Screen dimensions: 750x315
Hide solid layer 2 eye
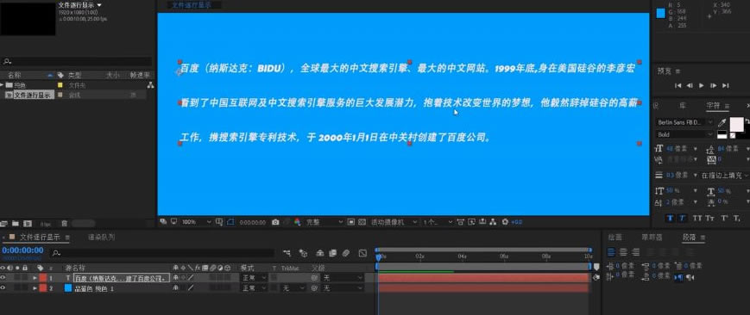[x=3, y=288]
